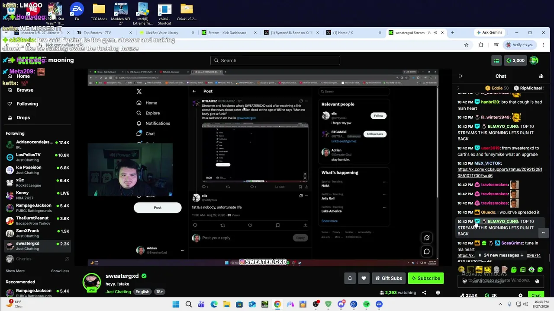Subscribe to sweatergxd

pyautogui.click(x=426, y=278)
